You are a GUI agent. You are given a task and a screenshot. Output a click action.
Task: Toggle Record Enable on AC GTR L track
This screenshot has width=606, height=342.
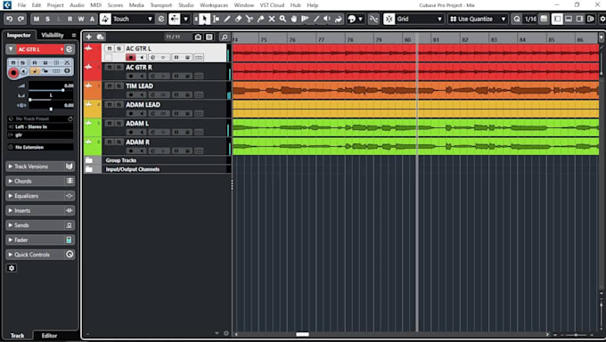coord(131,58)
